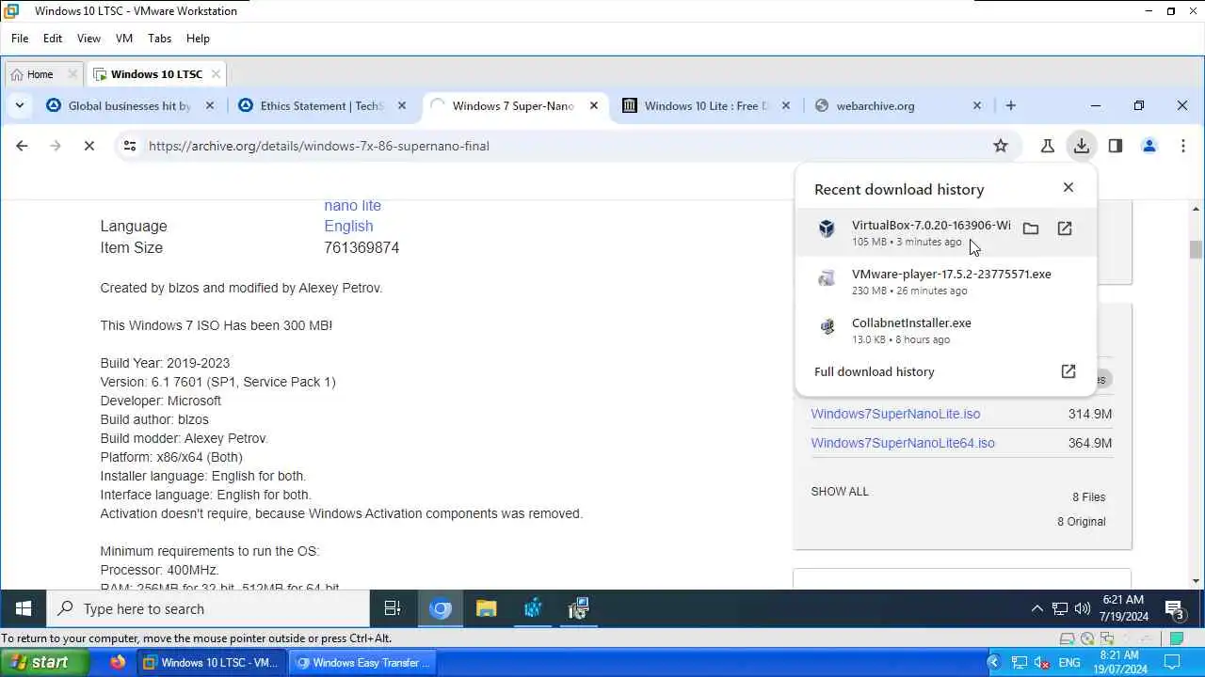Open the VMware Tabs menu
Viewport: 1205px width, 677px height.
(x=159, y=39)
